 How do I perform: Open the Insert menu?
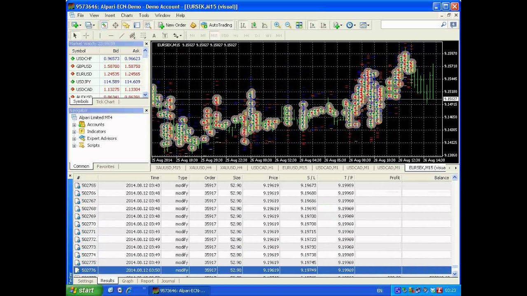[x=110, y=15]
